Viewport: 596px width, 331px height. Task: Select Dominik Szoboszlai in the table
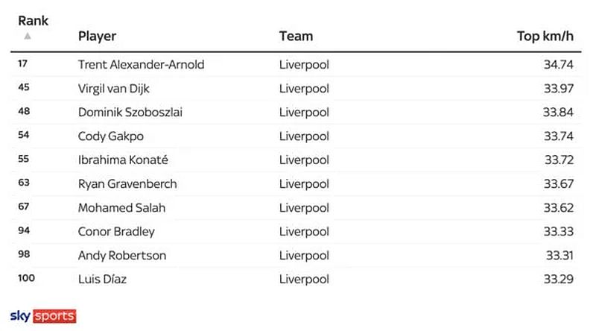tap(130, 113)
